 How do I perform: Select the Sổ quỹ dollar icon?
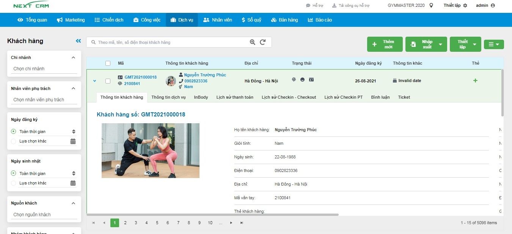tap(244, 20)
